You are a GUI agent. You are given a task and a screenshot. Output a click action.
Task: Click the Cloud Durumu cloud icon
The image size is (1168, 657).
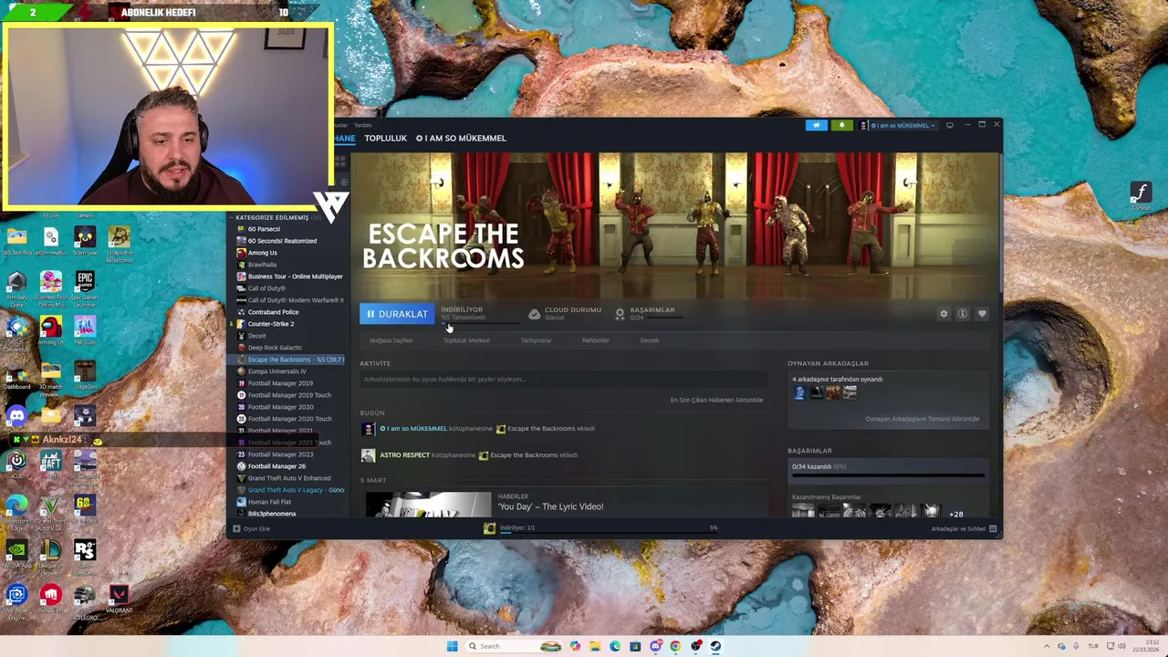[534, 314]
